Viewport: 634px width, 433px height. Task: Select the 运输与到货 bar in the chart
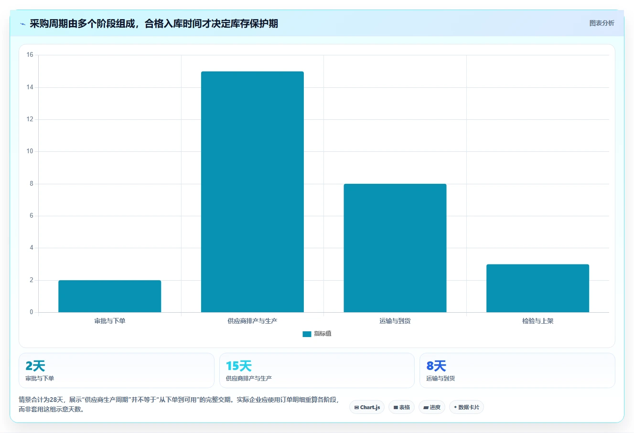click(x=395, y=248)
